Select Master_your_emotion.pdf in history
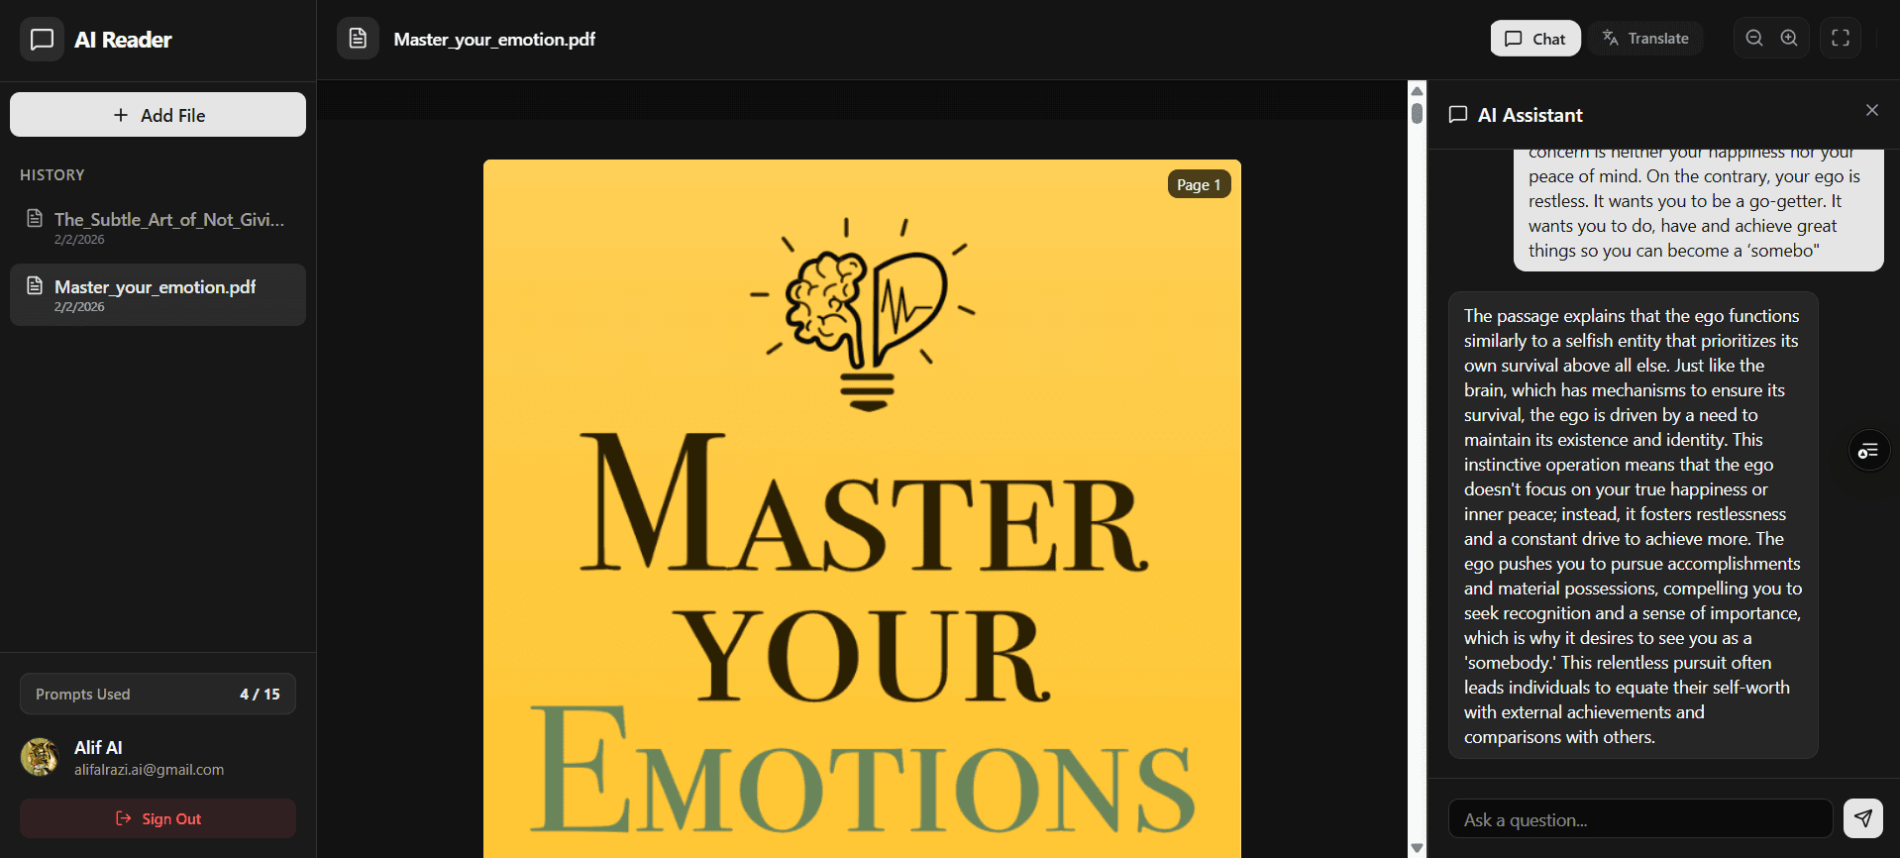This screenshot has height=858, width=1900. [158, 294]
